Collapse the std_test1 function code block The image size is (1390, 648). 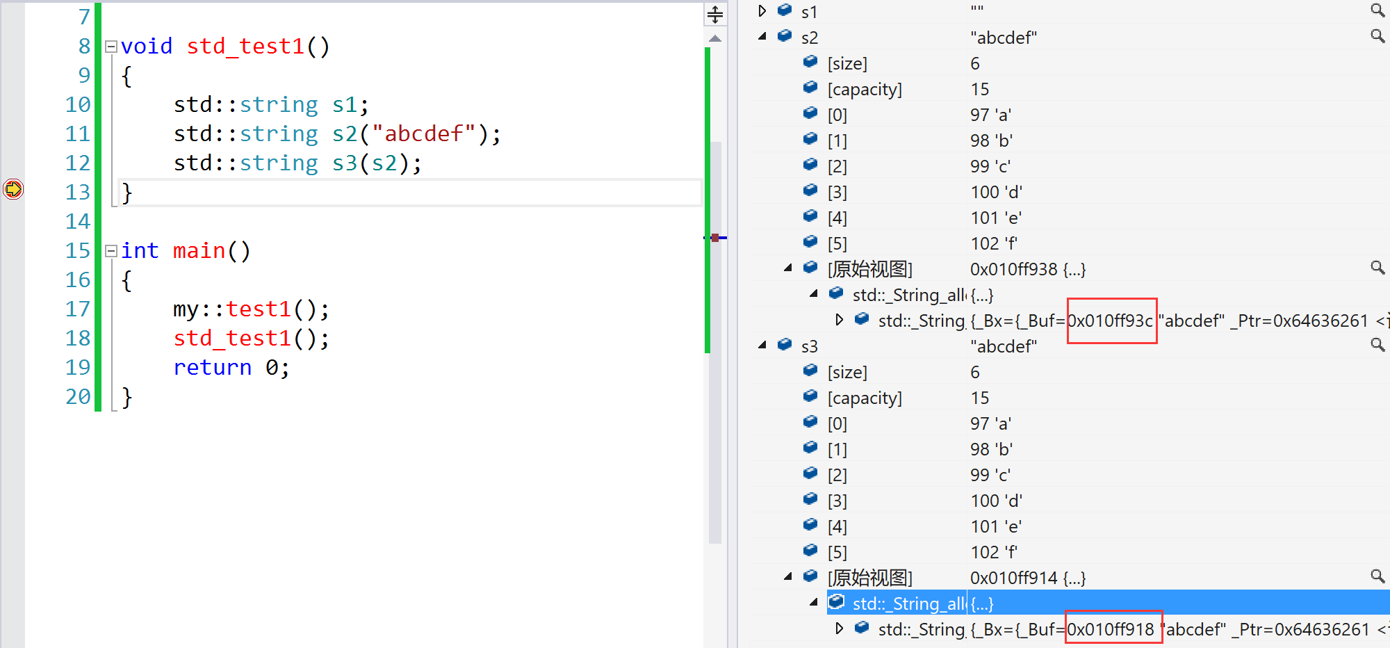click(x=111, y=47)
